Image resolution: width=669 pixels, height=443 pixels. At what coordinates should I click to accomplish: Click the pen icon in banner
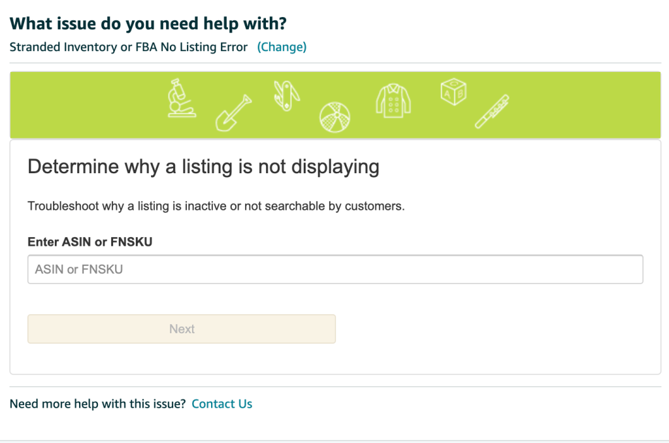(x=492, y=111)
